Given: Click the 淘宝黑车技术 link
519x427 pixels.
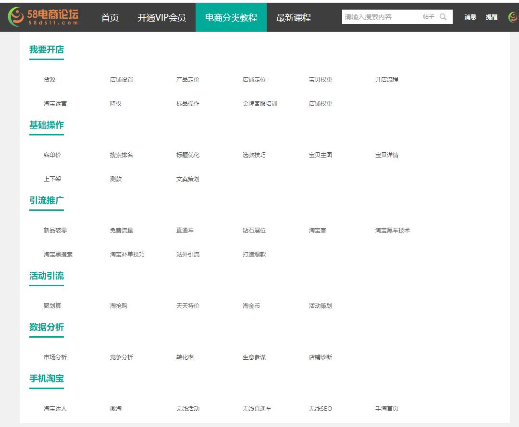Looking at the screenshot, I should 392,231.
